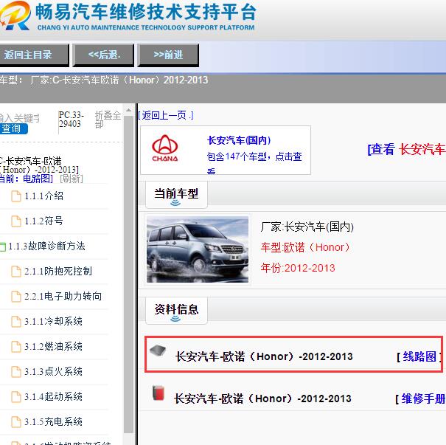
Task: Click the Chana brand logo
Action: click(x=165, y=148)
